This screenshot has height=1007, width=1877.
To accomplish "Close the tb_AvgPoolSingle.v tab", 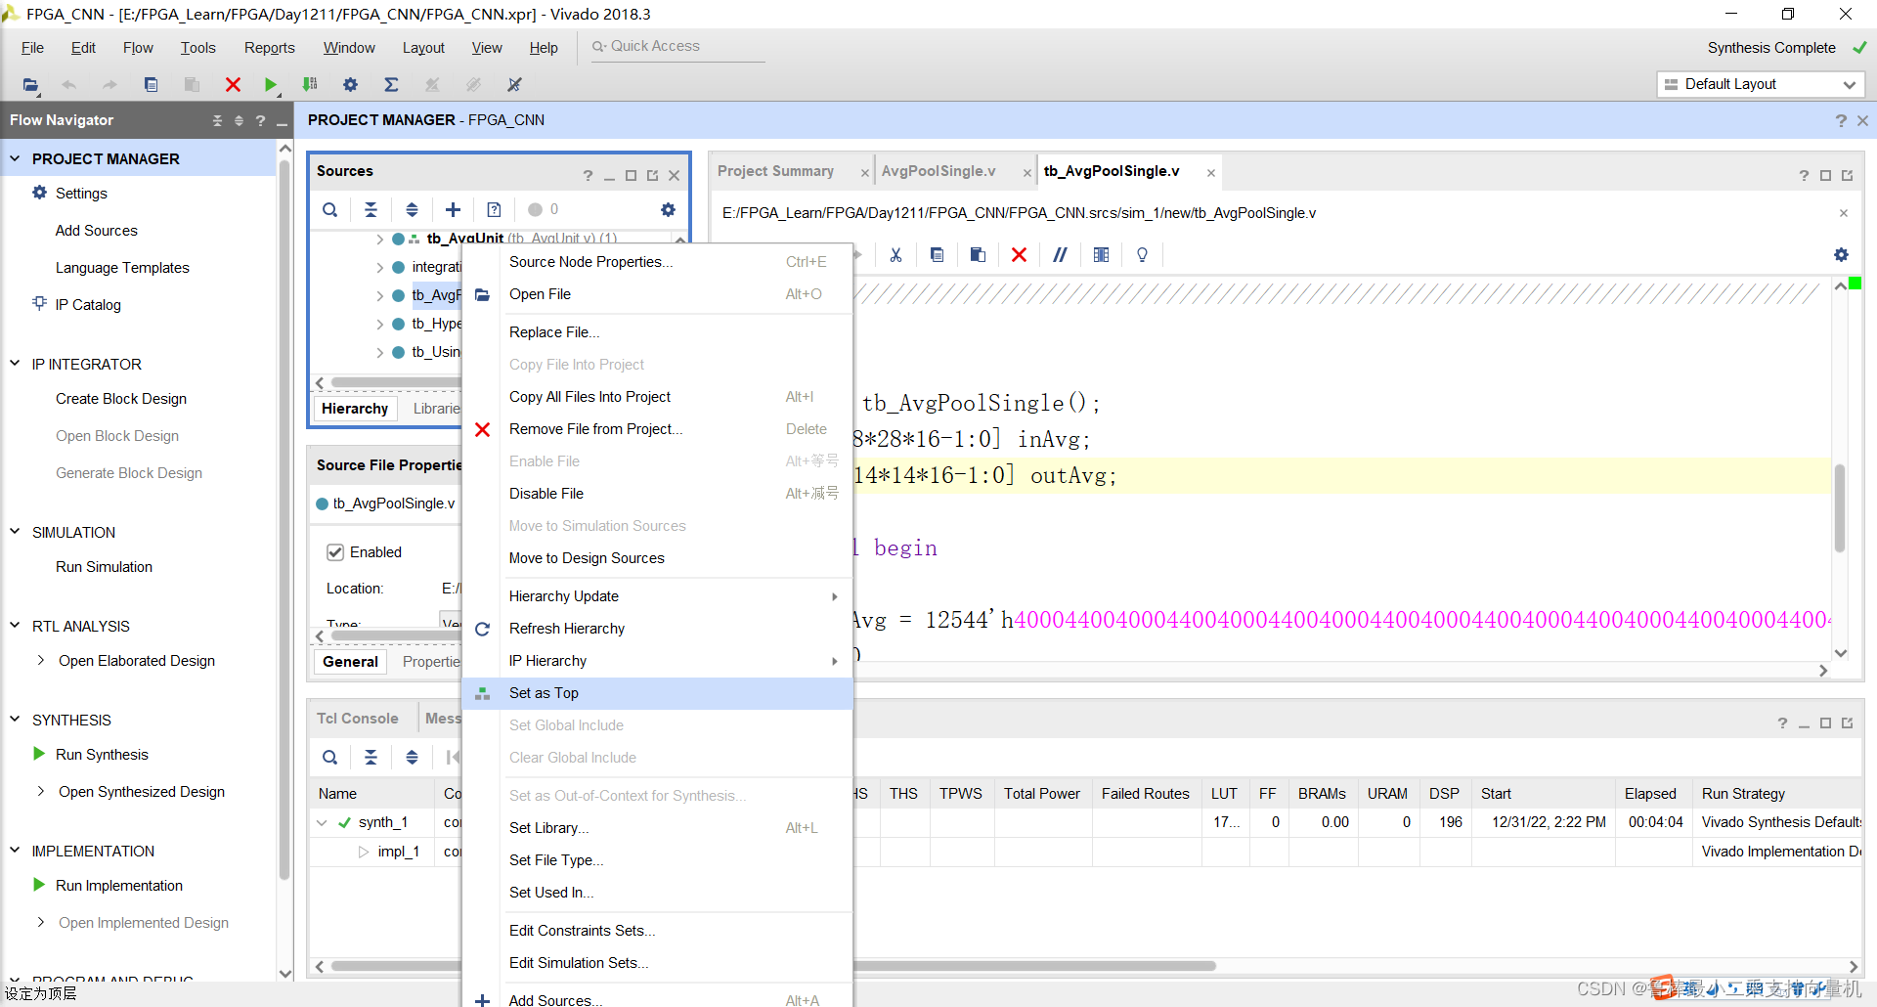I will [x=1211, y=173].
